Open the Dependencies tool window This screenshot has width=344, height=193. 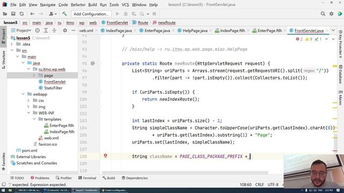[x=134, y=178]
